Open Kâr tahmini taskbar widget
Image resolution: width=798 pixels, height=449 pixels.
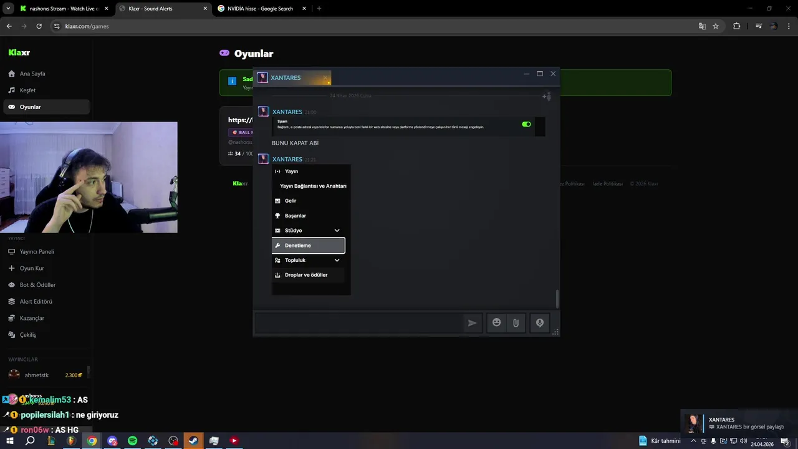click(660, 441)
